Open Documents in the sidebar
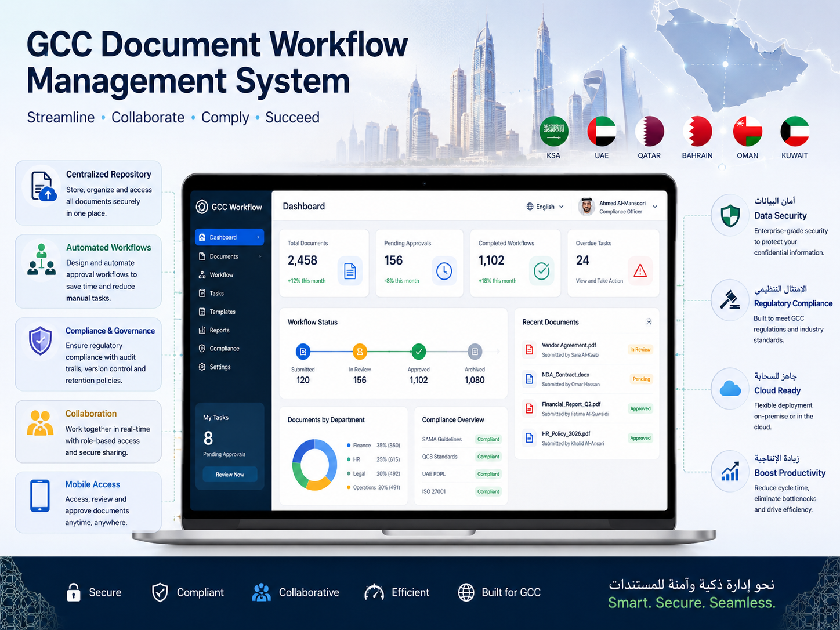This screenshot has width=840, height=630. 229,256
